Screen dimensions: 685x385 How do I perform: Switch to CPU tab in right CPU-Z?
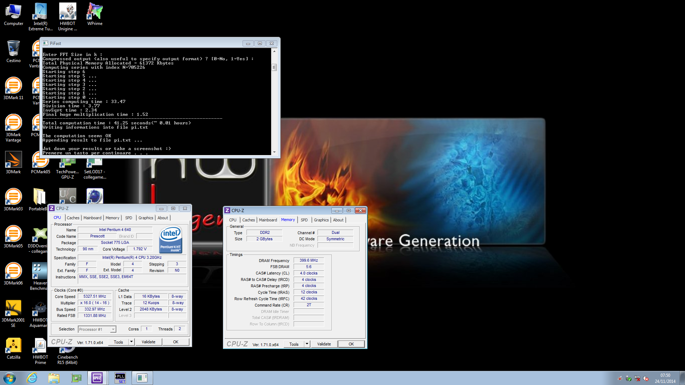(233, 220)
